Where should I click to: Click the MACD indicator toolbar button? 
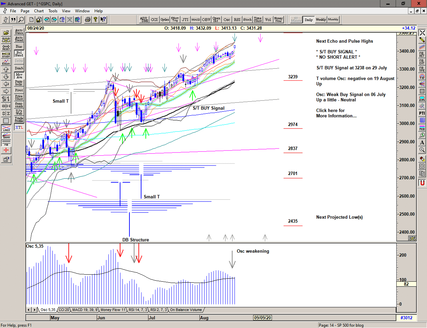click(196, 20)
